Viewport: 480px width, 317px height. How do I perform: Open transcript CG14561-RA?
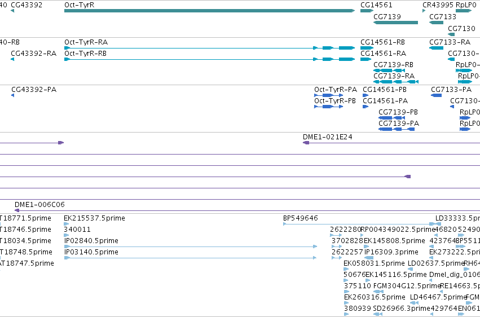365,59
